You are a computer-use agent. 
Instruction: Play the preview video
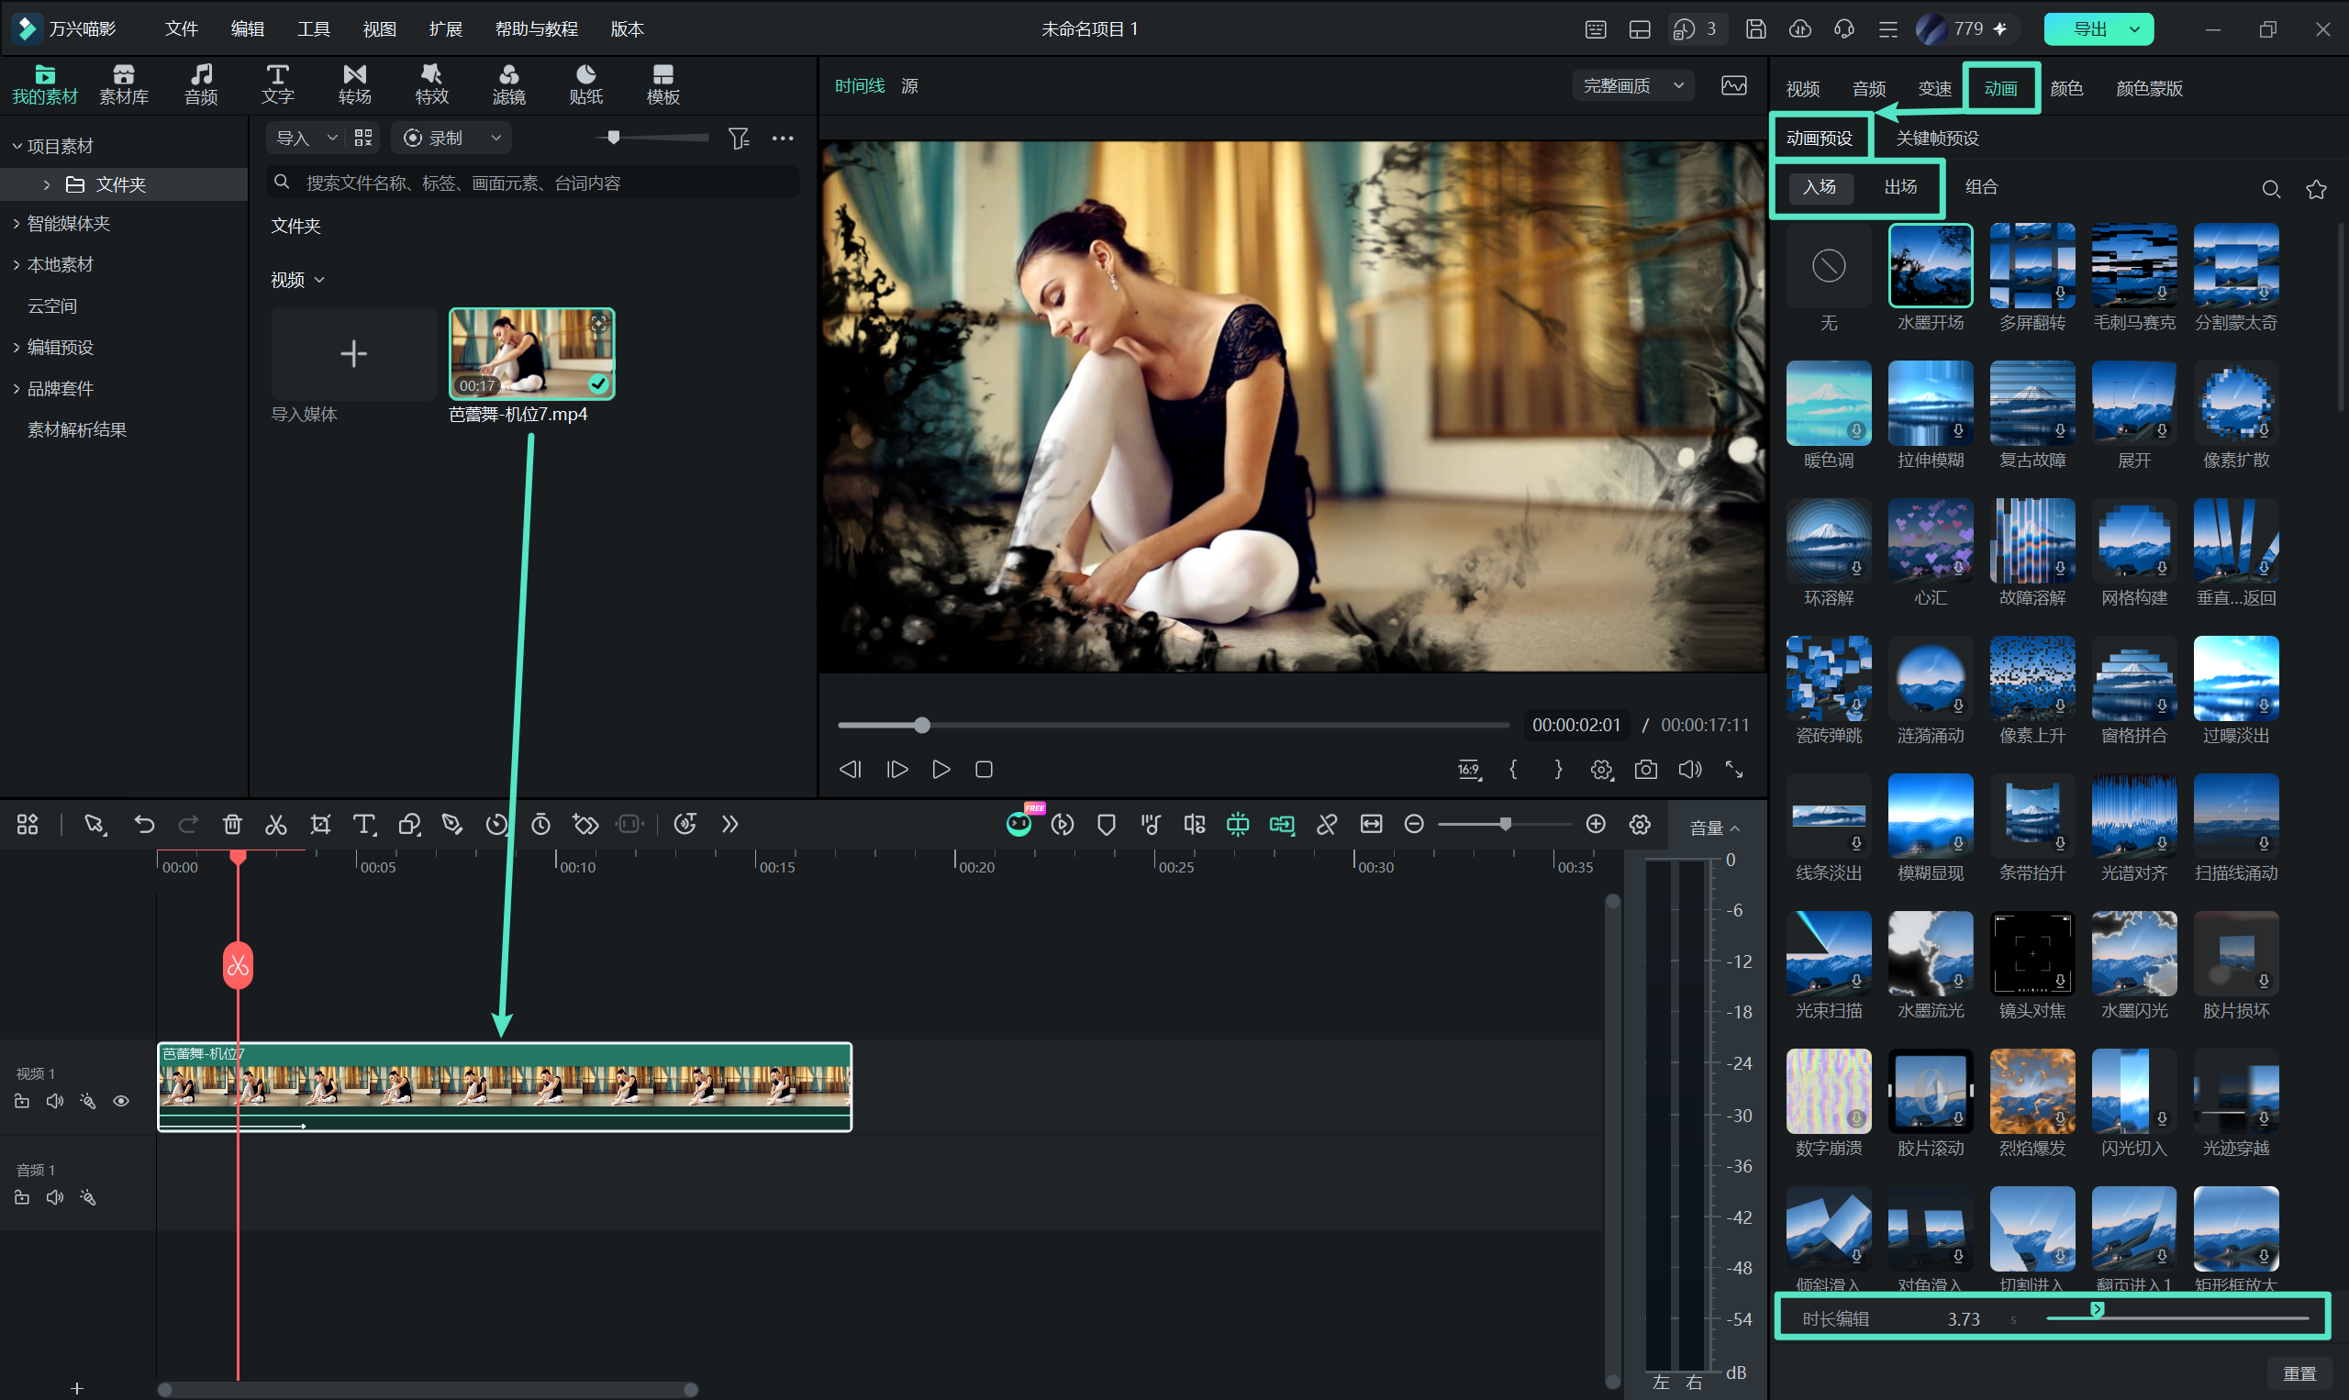pyautogui.click(x=941, y=770)
